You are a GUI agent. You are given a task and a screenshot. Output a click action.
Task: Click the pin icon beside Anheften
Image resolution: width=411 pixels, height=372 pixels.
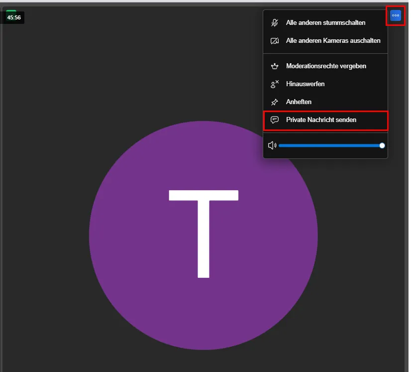tap(274, 102)
